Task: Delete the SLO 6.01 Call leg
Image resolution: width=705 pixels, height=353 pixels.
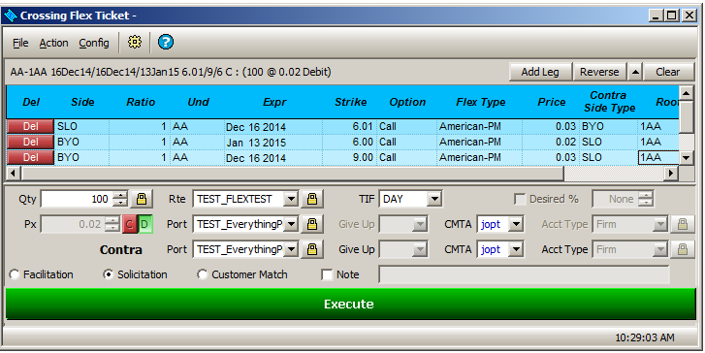Action: click(x=30, y=126)
